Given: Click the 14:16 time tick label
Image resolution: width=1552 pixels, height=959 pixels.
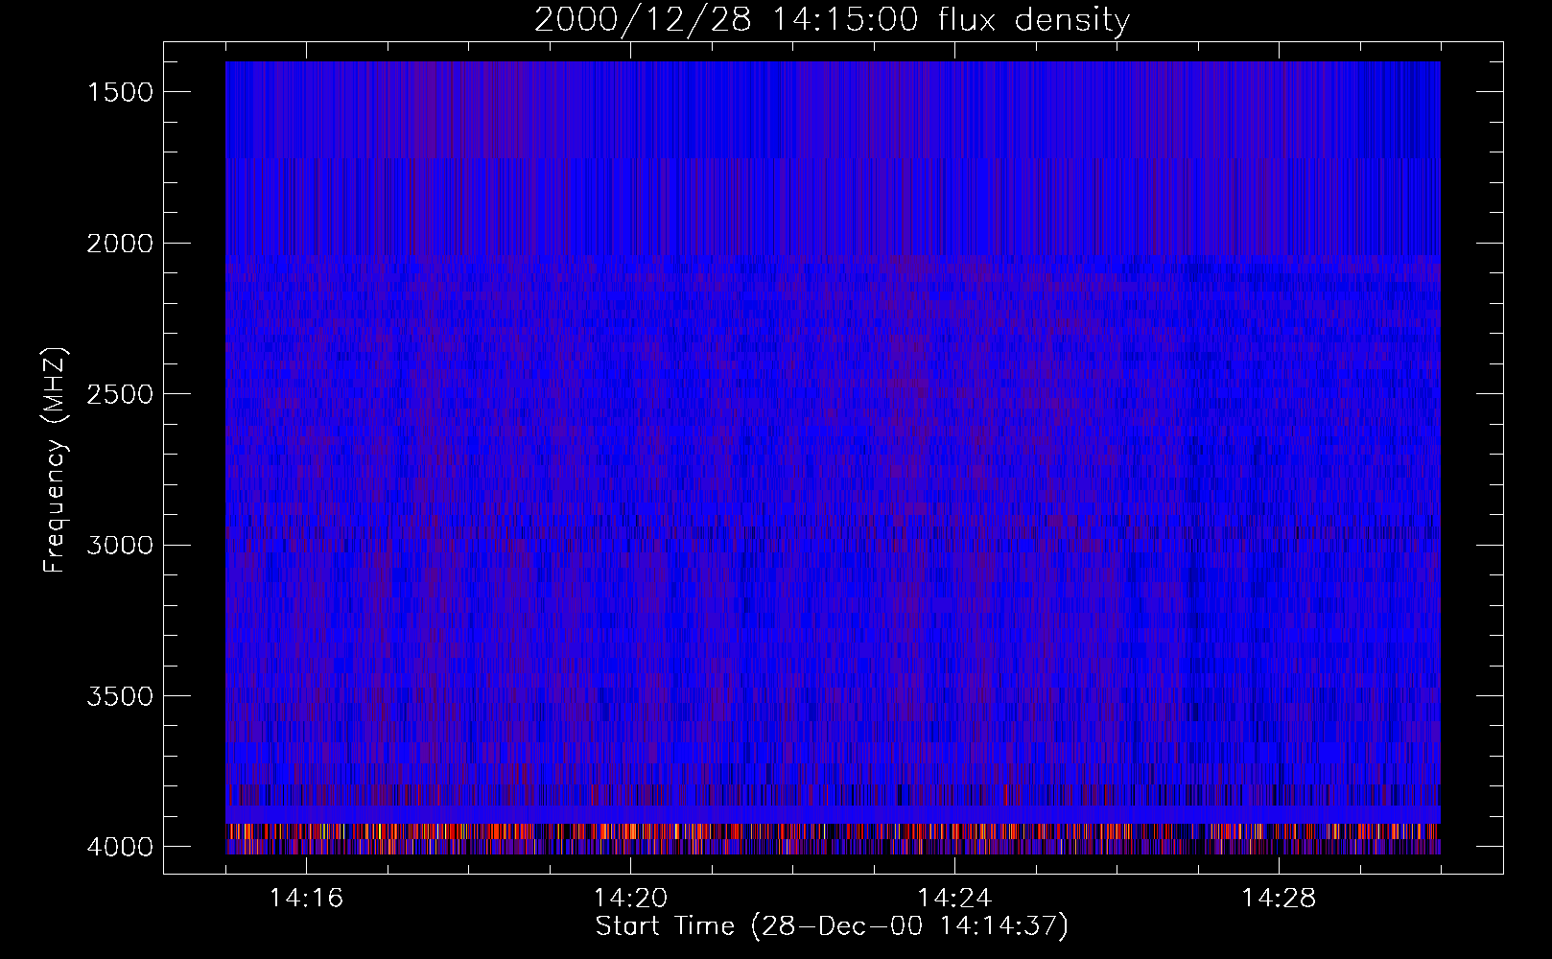Looking at the screenshot, I should (x=306, y=899).
